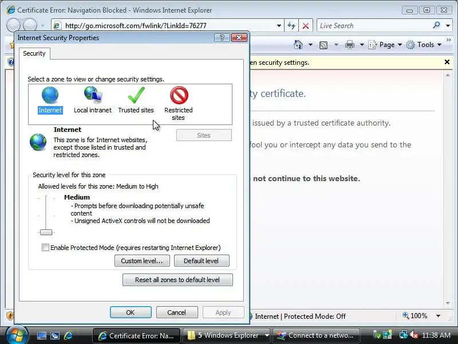The width and height of the screenshot is (458, 344).
Task: Click the IE Forward navigation button
Action: click(30, 25)
